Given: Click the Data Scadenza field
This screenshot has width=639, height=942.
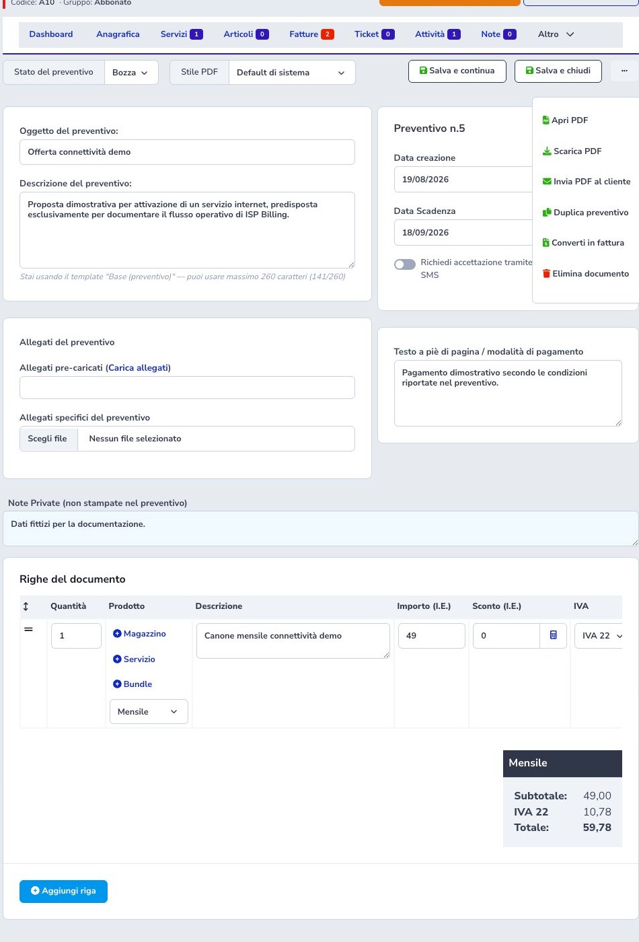Looking at the screenshot, I should click(463, 233).
